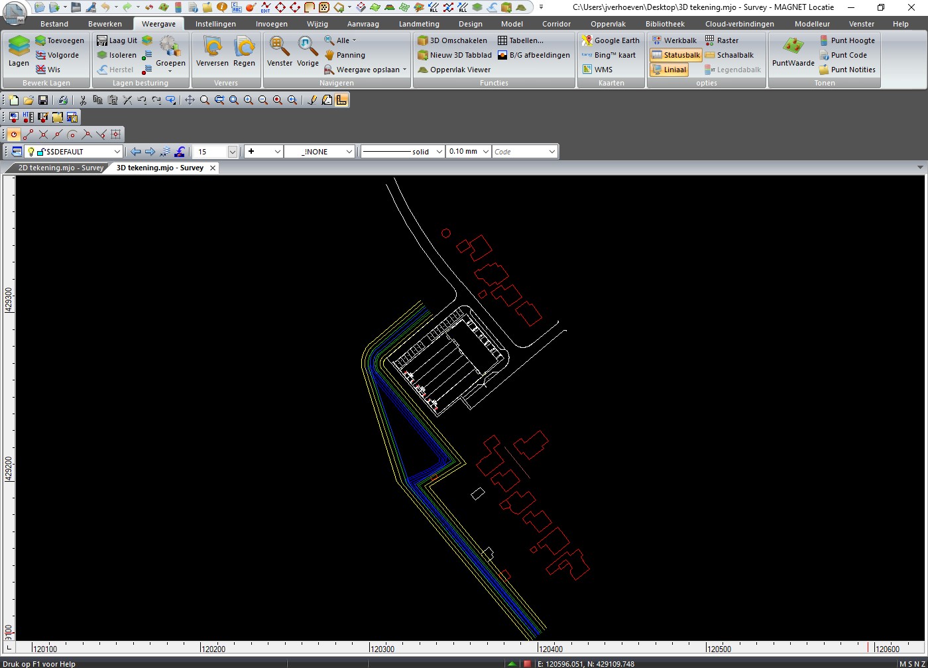This screenshot has height=668, width=928.
Task: Open the Landmeting ribbon tab
Action: (x=419, y=24)
